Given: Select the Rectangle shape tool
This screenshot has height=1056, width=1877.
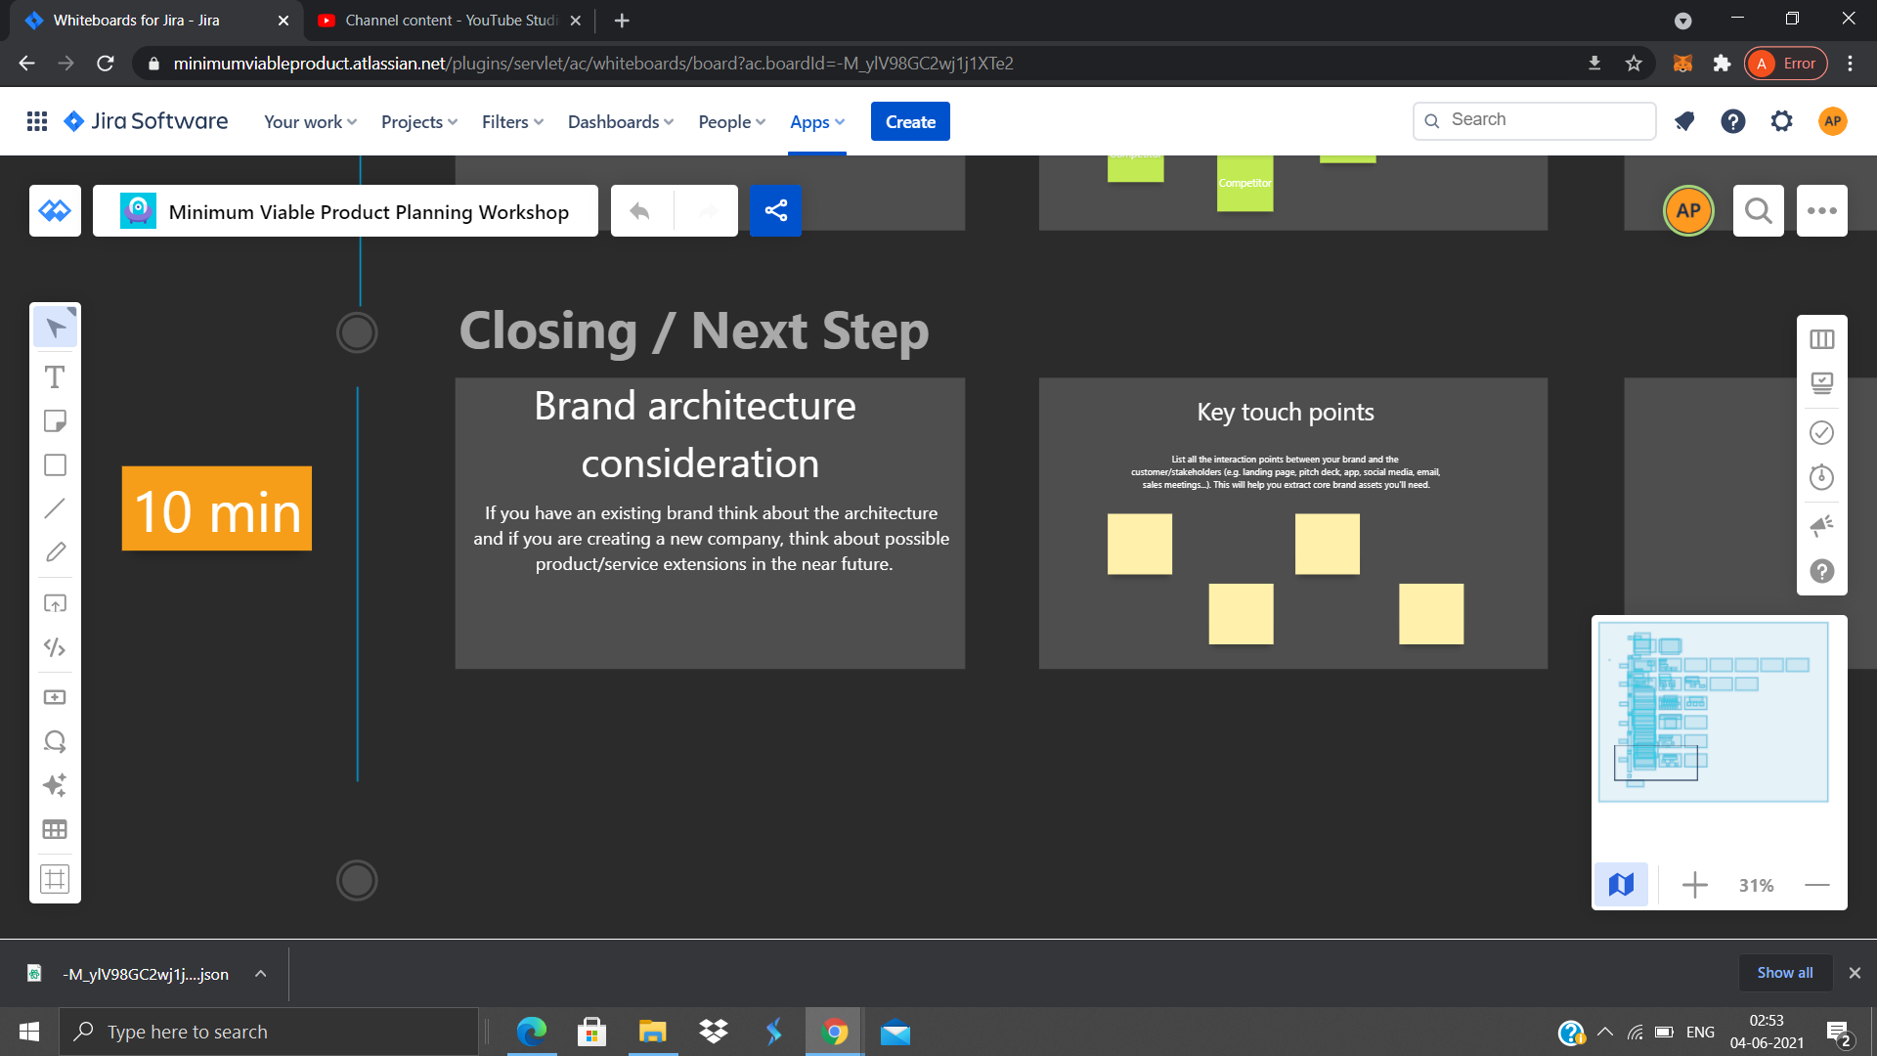Looking at the screenshot, I should click(55, 465).
